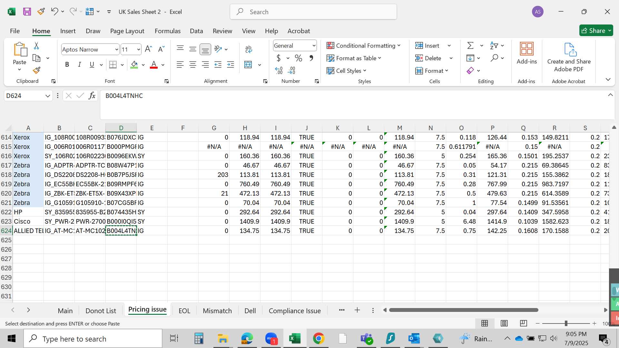Expand the Cell Styles menu
This screenshot has height=348, width=619.
[347, 71]
